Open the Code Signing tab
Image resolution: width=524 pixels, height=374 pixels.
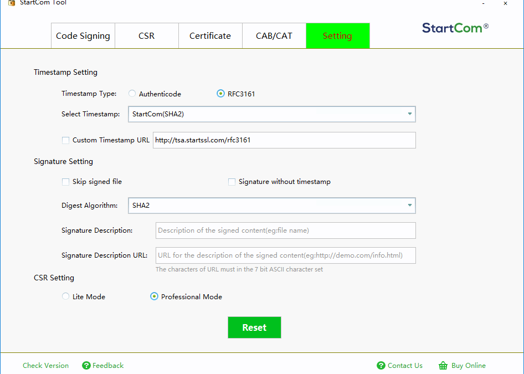(x=83, y=36)
